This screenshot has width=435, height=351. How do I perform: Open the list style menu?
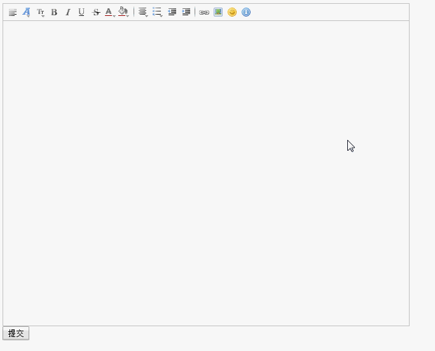coord(157,12)
